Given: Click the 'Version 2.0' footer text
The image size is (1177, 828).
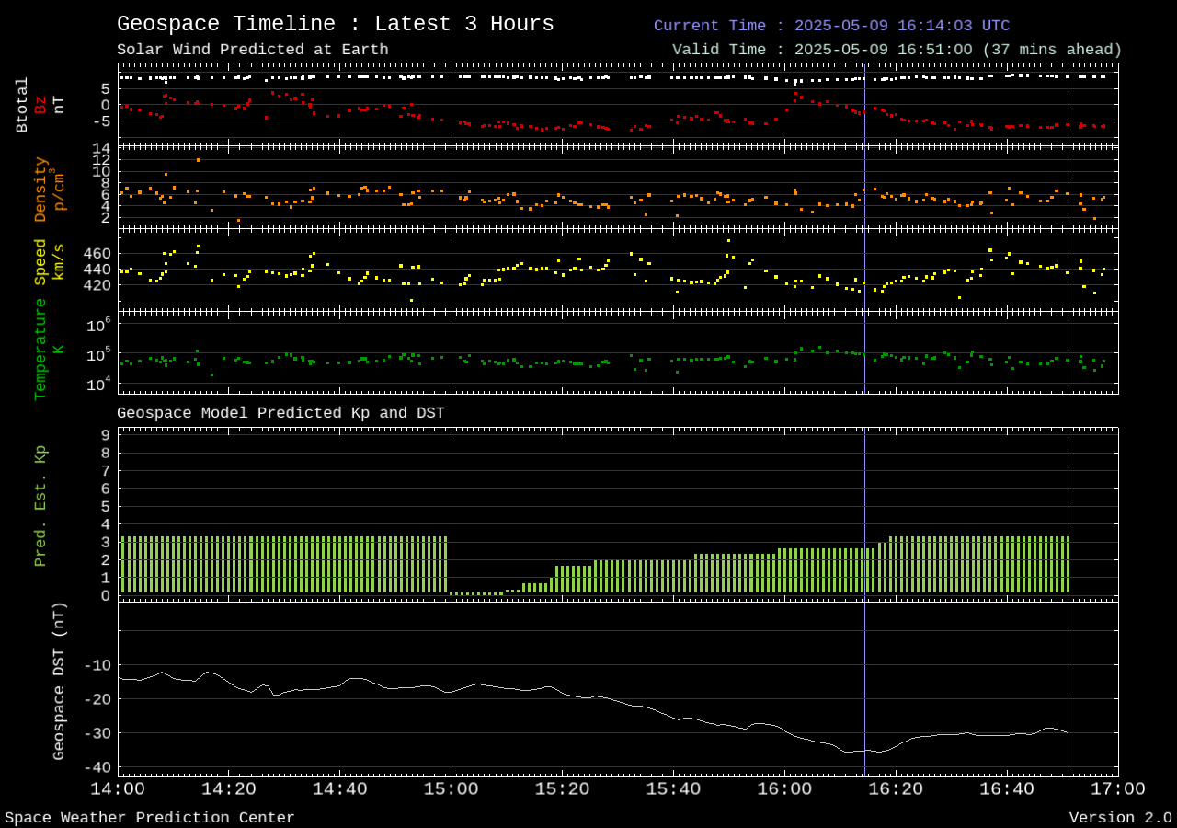Looking at the screenshot, I should (1121, 818).
